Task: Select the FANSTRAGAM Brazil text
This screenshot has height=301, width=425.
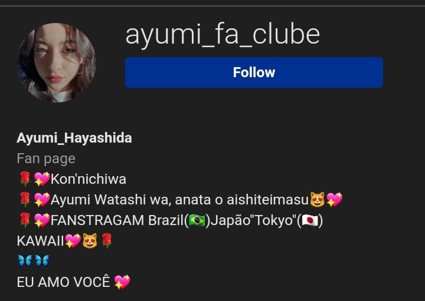Action: [117, 220]
